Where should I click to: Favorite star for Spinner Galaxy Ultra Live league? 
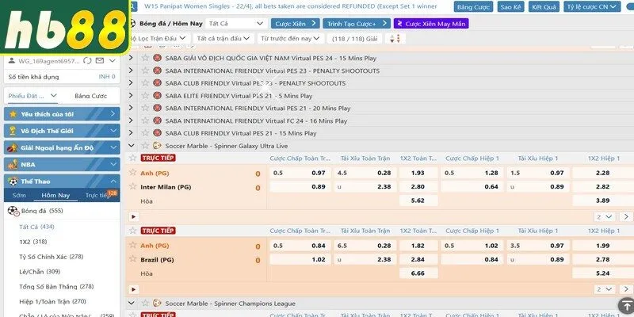(145, 146)
